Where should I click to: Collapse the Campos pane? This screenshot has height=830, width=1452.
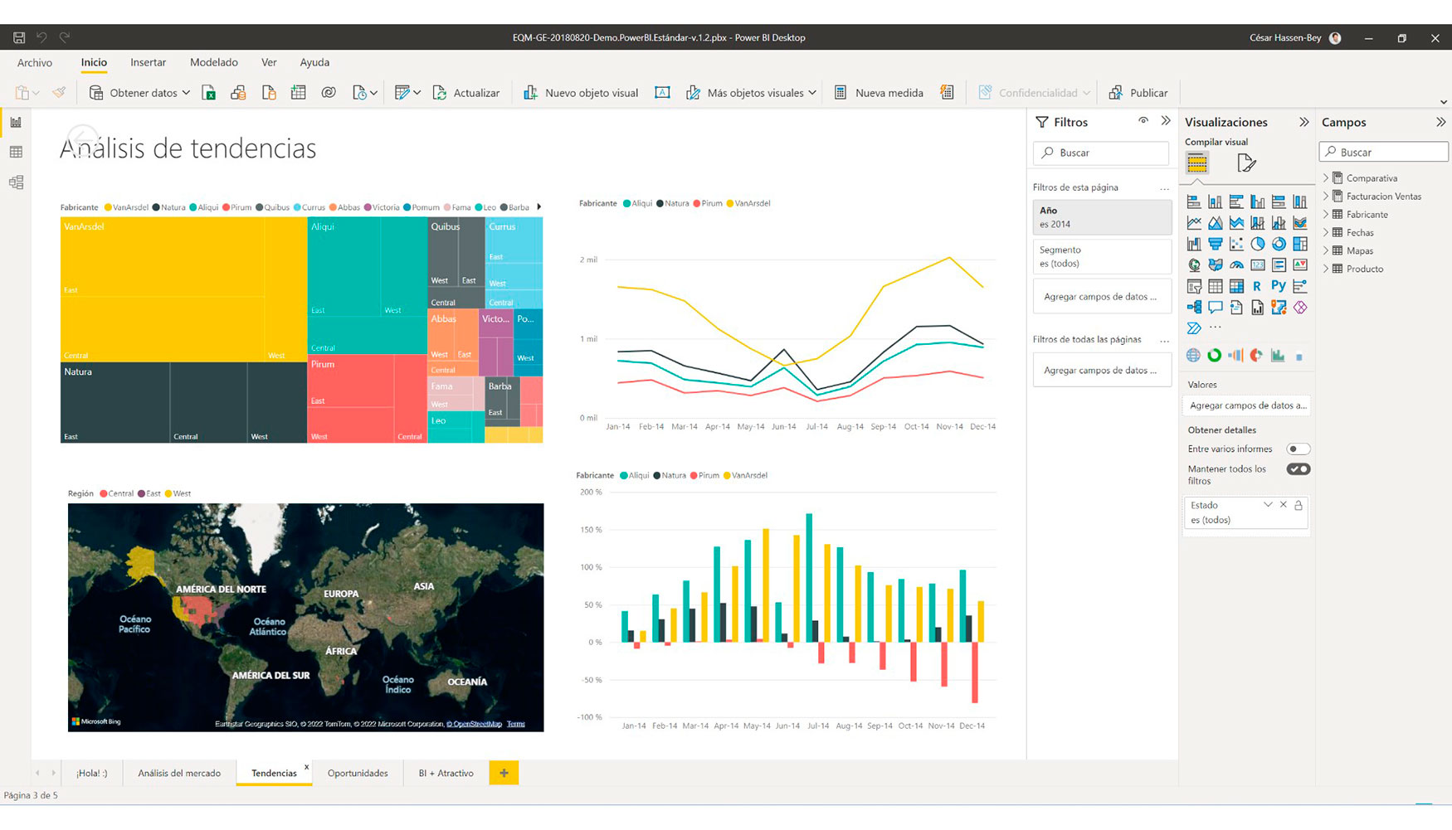click(1440, 122)
